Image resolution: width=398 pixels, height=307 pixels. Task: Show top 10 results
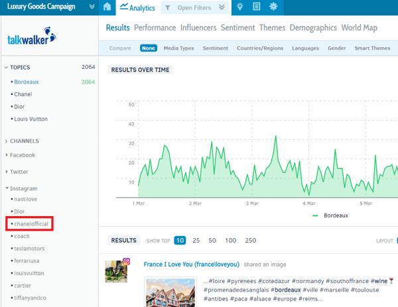180,241
